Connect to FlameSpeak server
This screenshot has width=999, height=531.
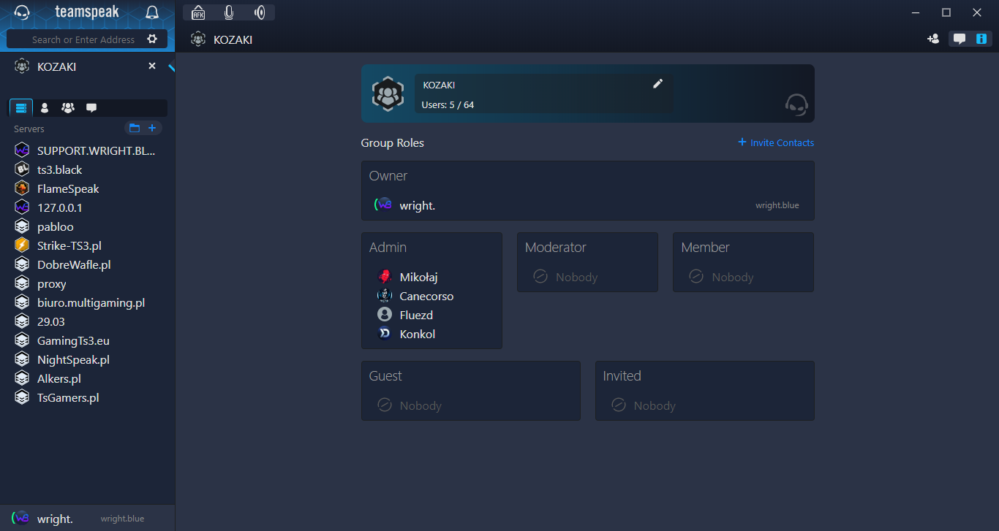[68, 188]
